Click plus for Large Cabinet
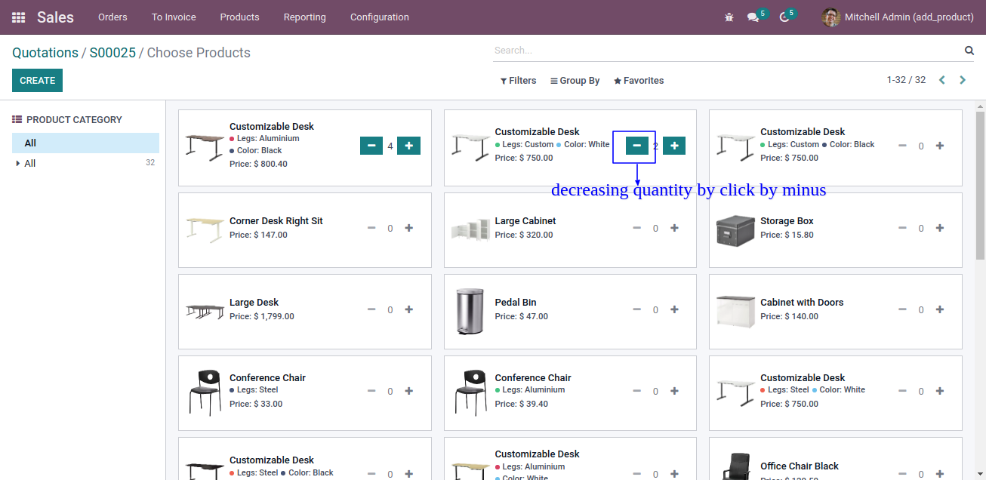The height and width of the screenshot is (480, 986). pos(674,228)
